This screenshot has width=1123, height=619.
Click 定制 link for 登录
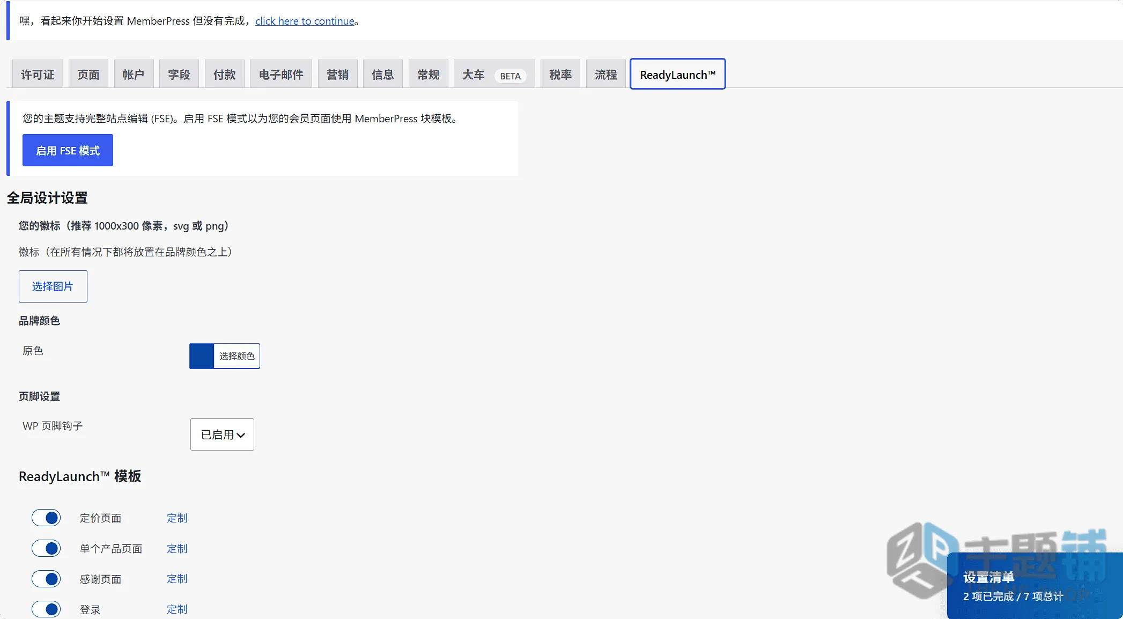tap(177, 609)
